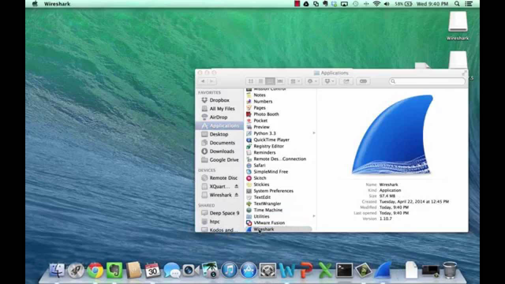505x284 pixels.
Task: Open AirDrop in Finder sidebar
Action: (x=219, y=117)
